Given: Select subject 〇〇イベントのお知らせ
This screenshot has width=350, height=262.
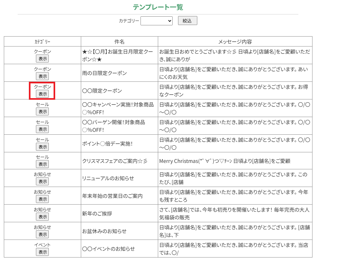Looking at the screenshot, I should (x=108, y=249).
